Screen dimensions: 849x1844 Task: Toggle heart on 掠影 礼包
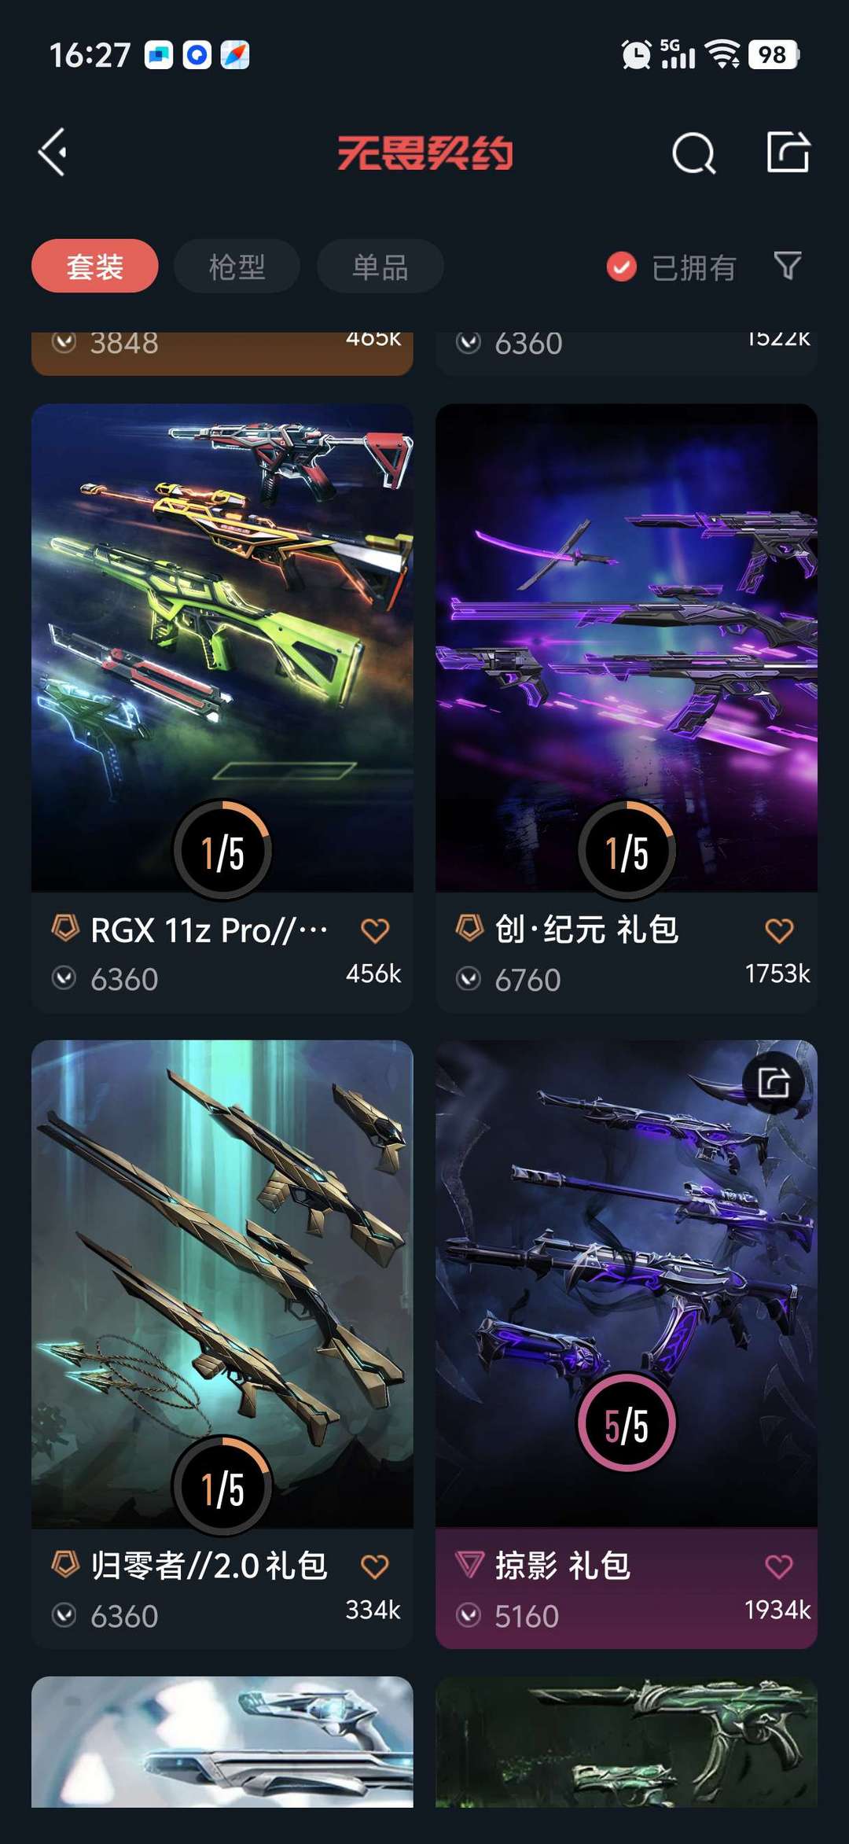pos(779,1566)
